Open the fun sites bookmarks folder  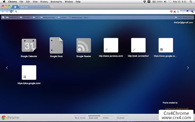click(25, 17)
